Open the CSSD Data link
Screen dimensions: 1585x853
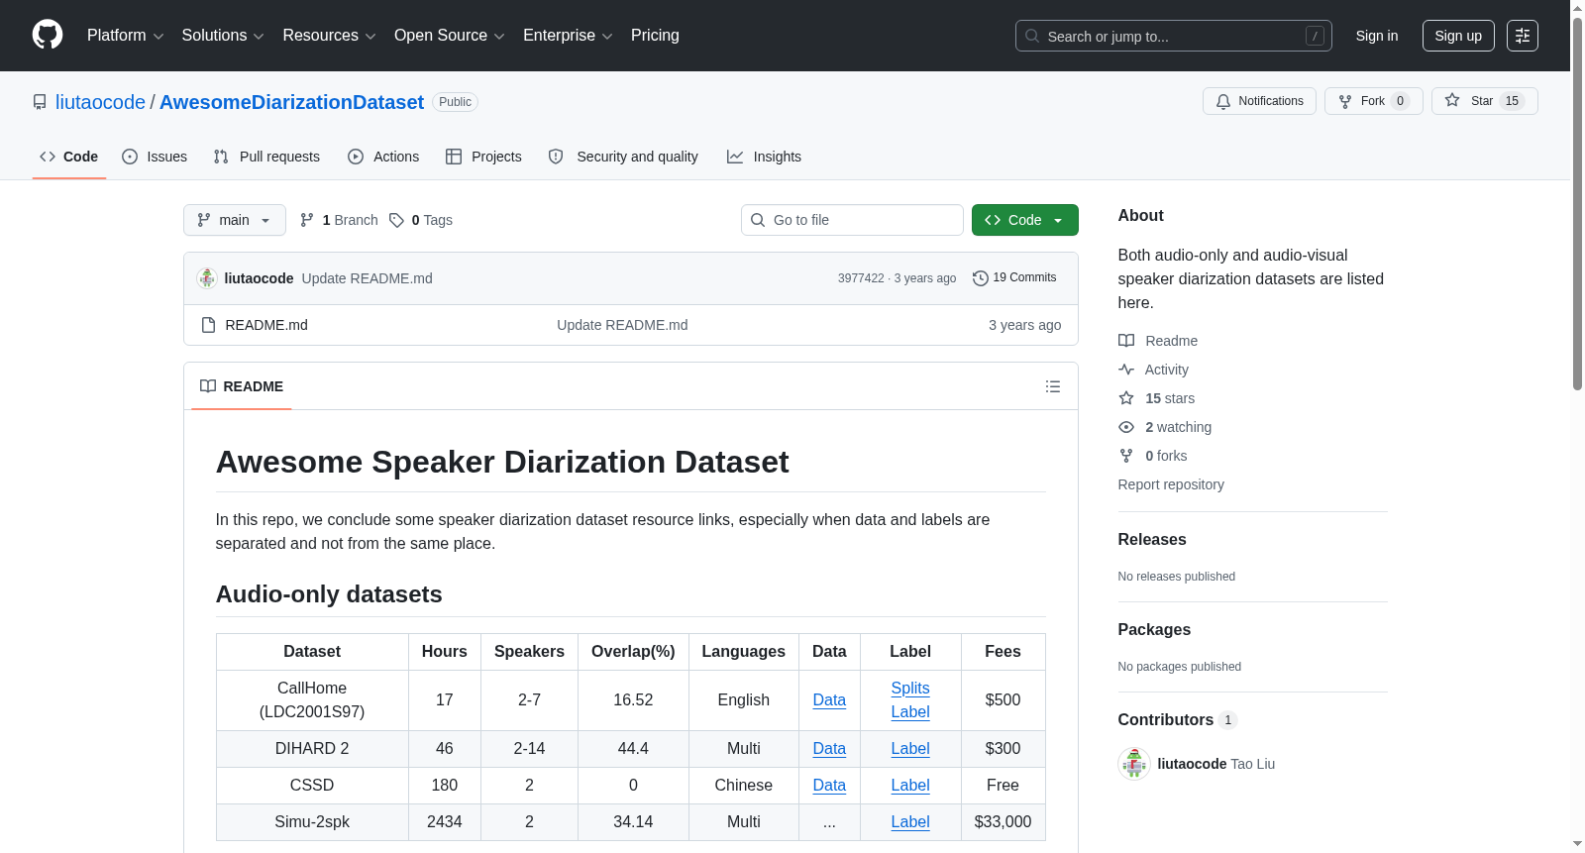click(829, 786)
